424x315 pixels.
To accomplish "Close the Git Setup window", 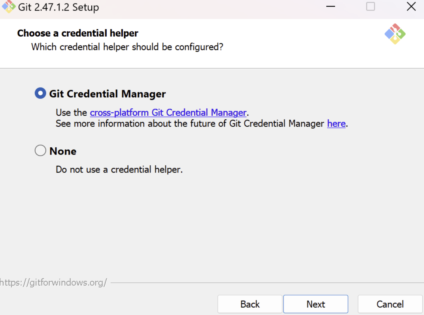I will pyautogui.click(x=411, y=7).
